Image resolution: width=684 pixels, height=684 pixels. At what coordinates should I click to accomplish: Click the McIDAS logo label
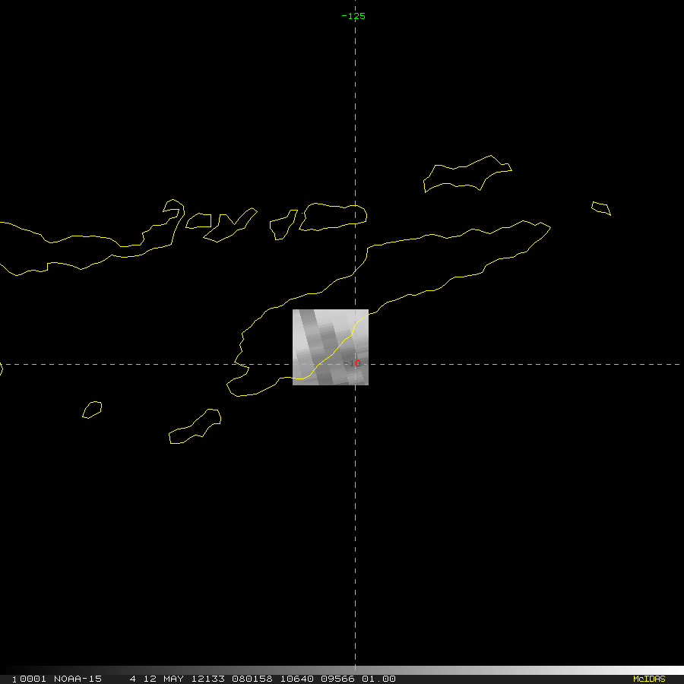tap(648, 679)
